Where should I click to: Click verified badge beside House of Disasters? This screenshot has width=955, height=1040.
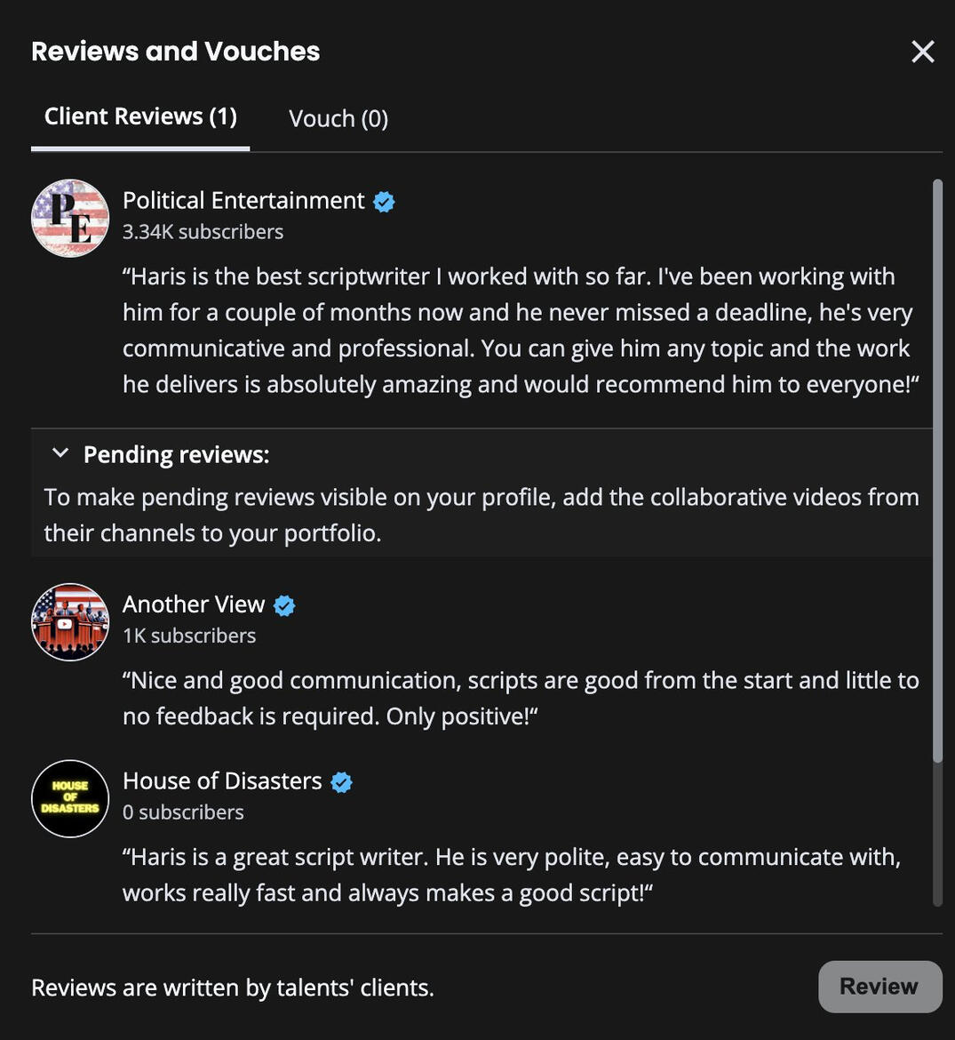pyautogui.click(x=341, y=782)
